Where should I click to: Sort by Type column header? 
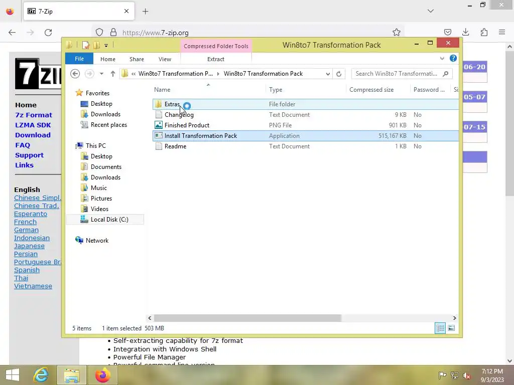[306, 89]
